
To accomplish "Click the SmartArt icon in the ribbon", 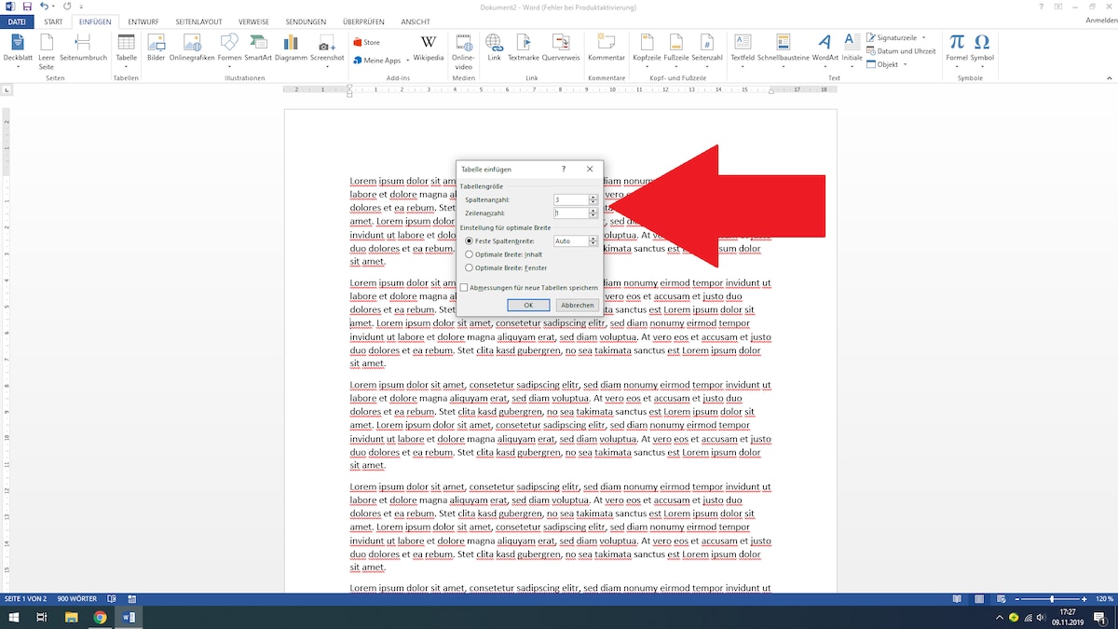I will [258, 47].
